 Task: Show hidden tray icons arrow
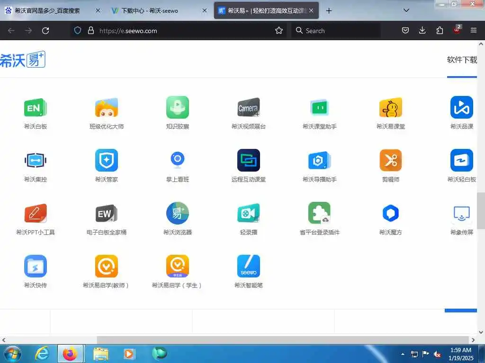point(403,354)
